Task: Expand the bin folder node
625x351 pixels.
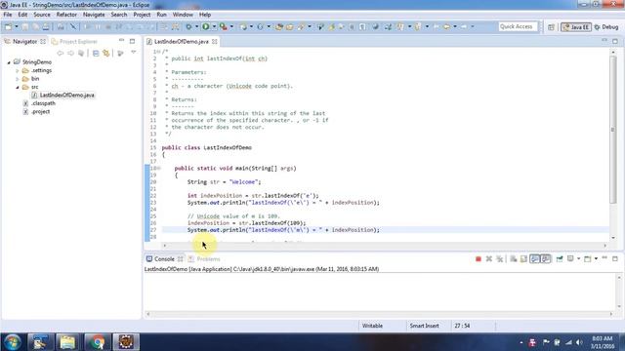Action: [x=18, y=79]
